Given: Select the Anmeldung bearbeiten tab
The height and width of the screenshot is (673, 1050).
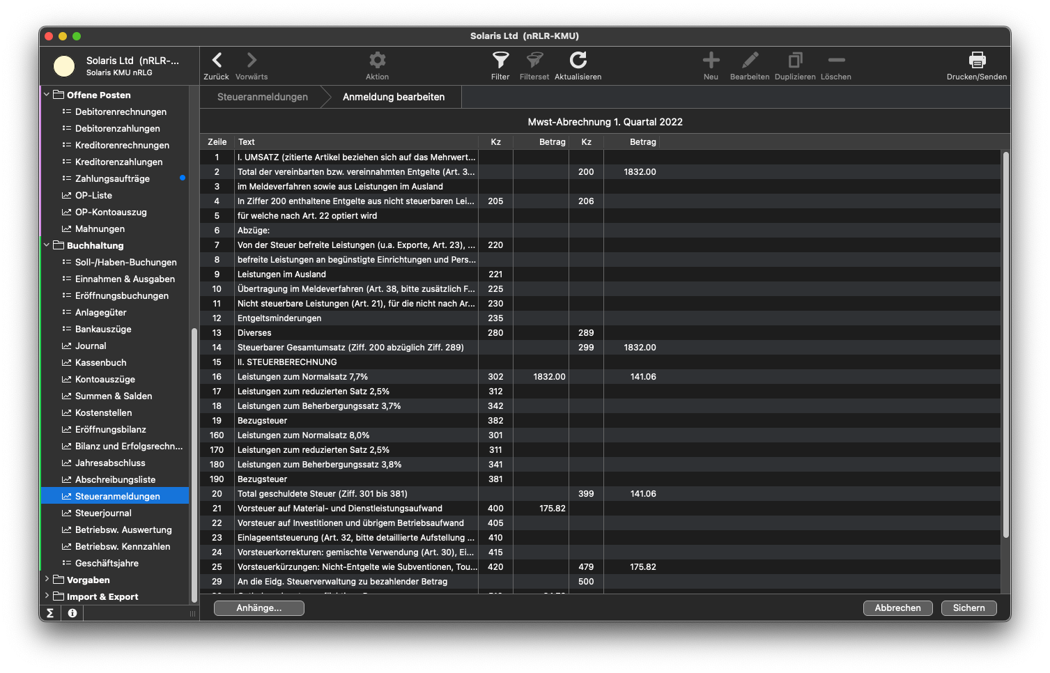Looking at the screenshot, I should (394, 97).
